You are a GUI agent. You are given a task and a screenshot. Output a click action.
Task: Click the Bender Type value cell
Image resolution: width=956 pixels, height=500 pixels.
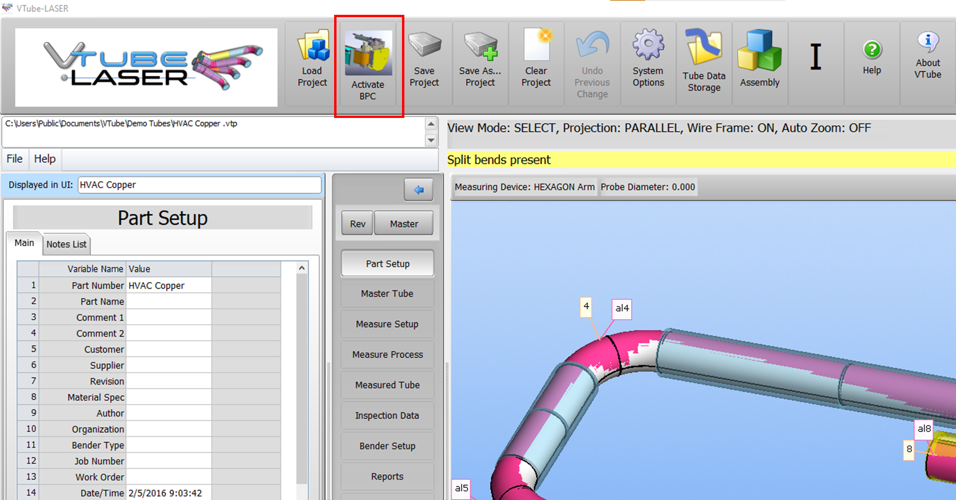(x=169, y=445)
